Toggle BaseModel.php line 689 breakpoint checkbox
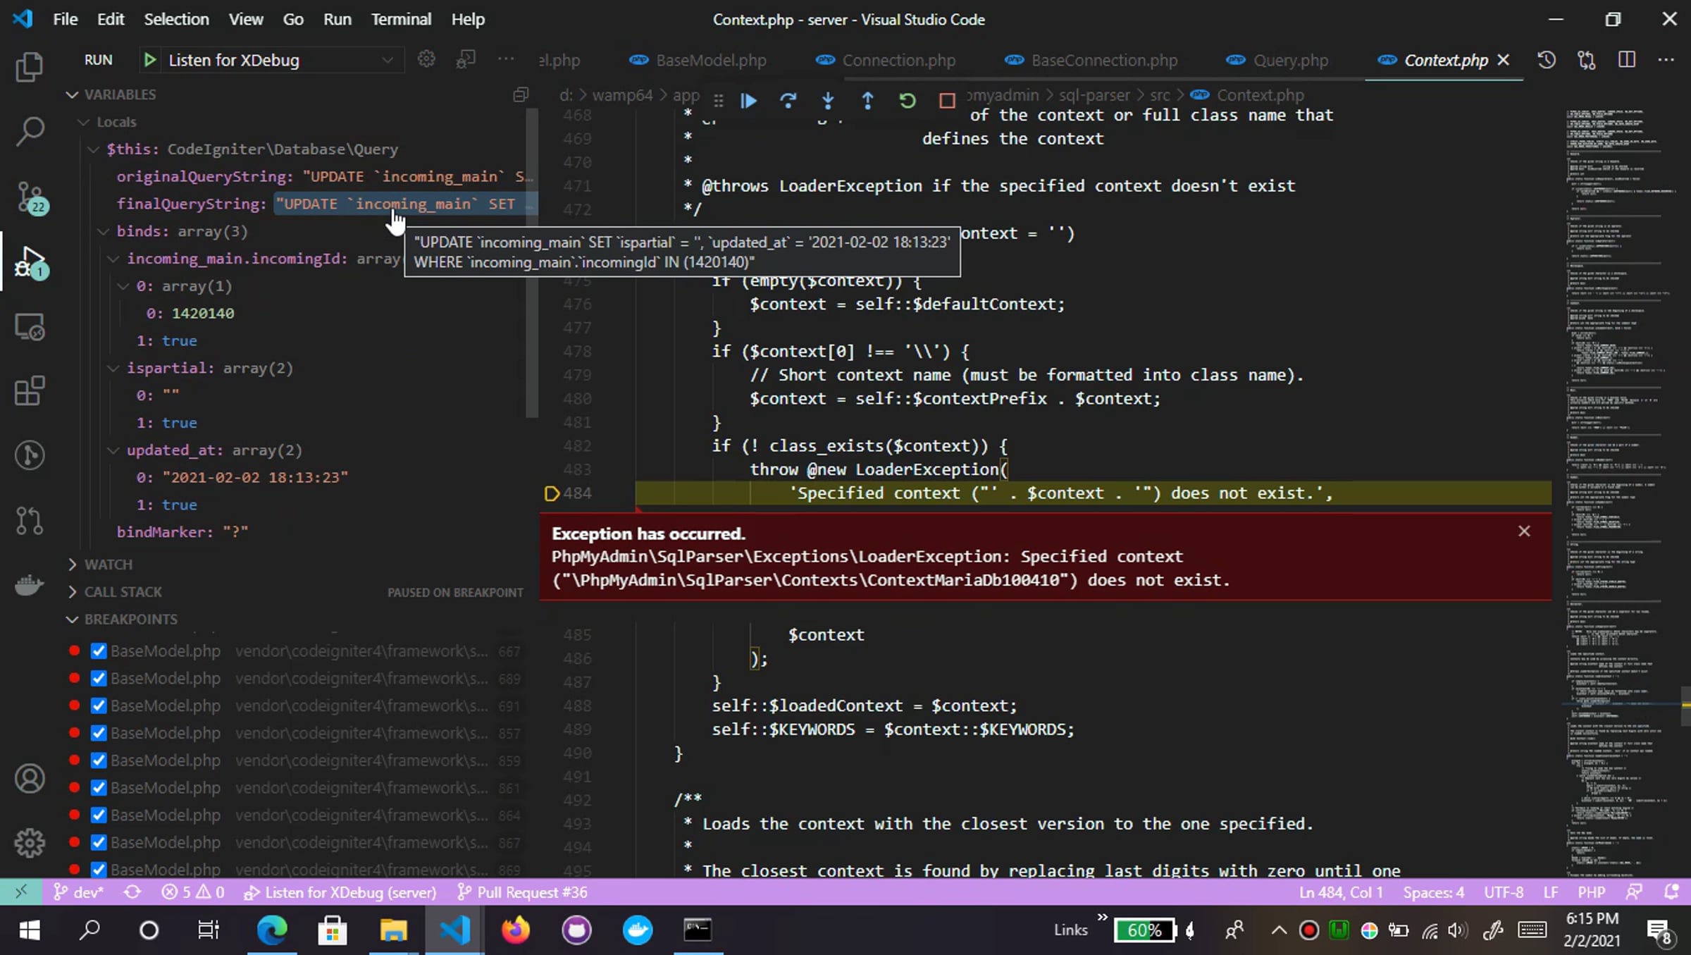Image resolution: width=1691 pixels, height=955 pixels. [x=99, y=679]
